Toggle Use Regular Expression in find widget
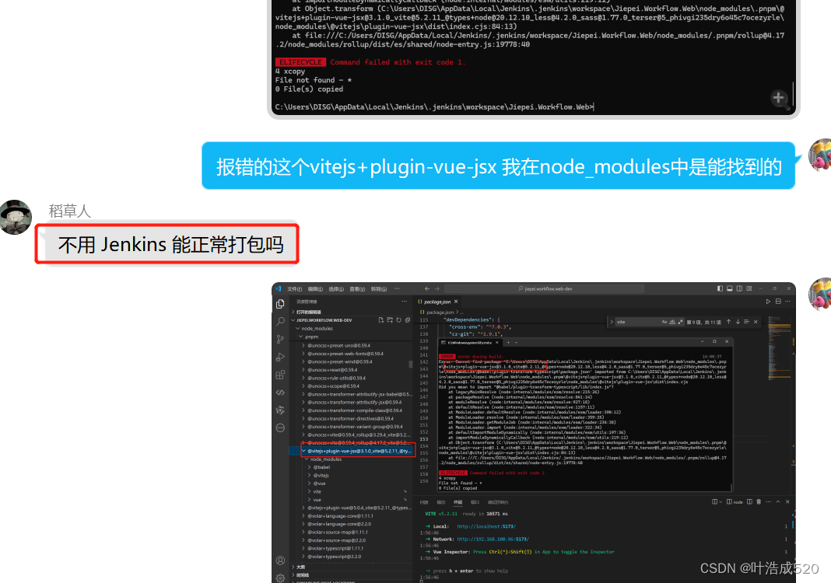This screenshot has height=583, width=831. (x=681, y=322)
